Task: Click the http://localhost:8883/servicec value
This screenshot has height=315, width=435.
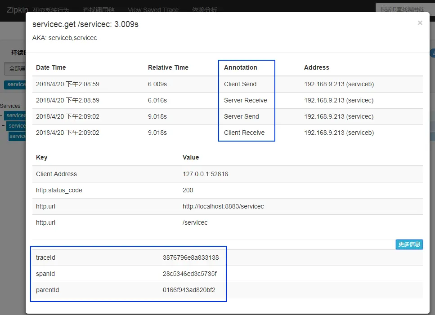Action: 223,206
